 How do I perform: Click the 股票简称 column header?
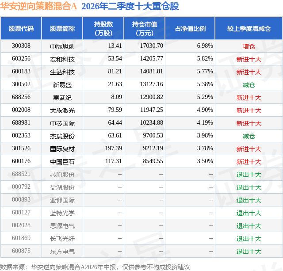point(62,28)
